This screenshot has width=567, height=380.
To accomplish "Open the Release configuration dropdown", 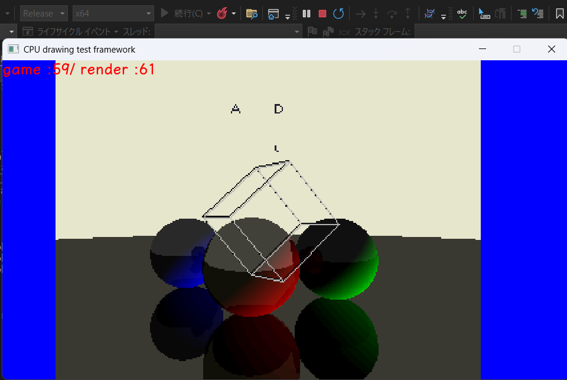I will pyautogui.click(x=44, y=14).
